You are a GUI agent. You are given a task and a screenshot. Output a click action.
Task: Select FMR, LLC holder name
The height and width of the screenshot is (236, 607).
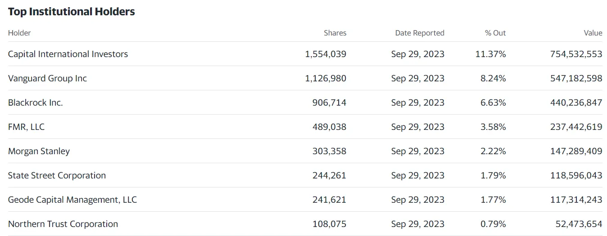26,127
